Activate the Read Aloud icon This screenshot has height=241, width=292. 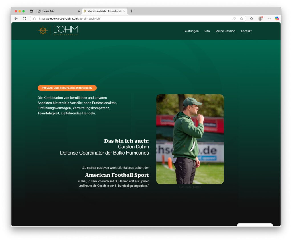(234, 18)
